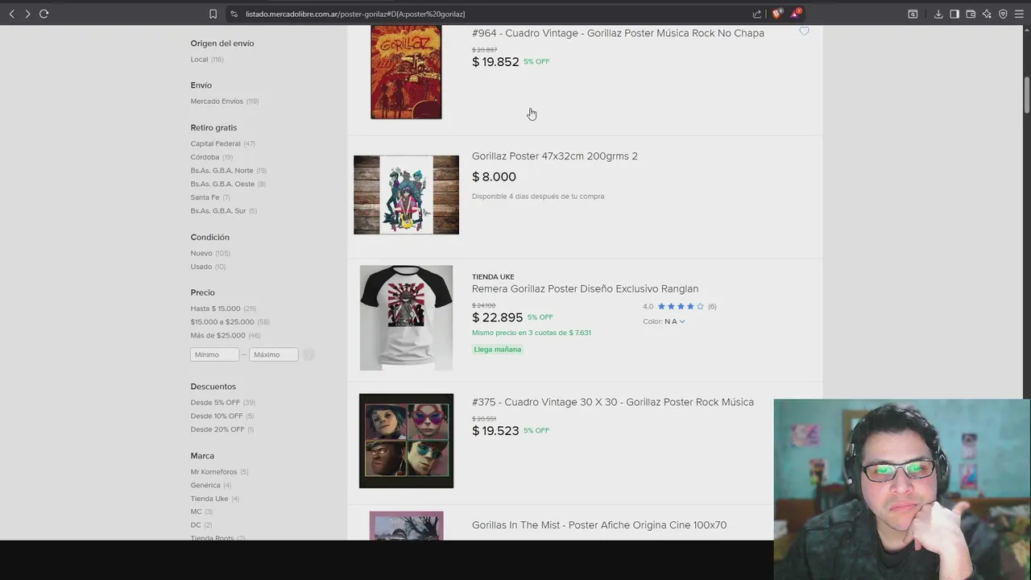Click the Máximo price input

pos(273,354)
